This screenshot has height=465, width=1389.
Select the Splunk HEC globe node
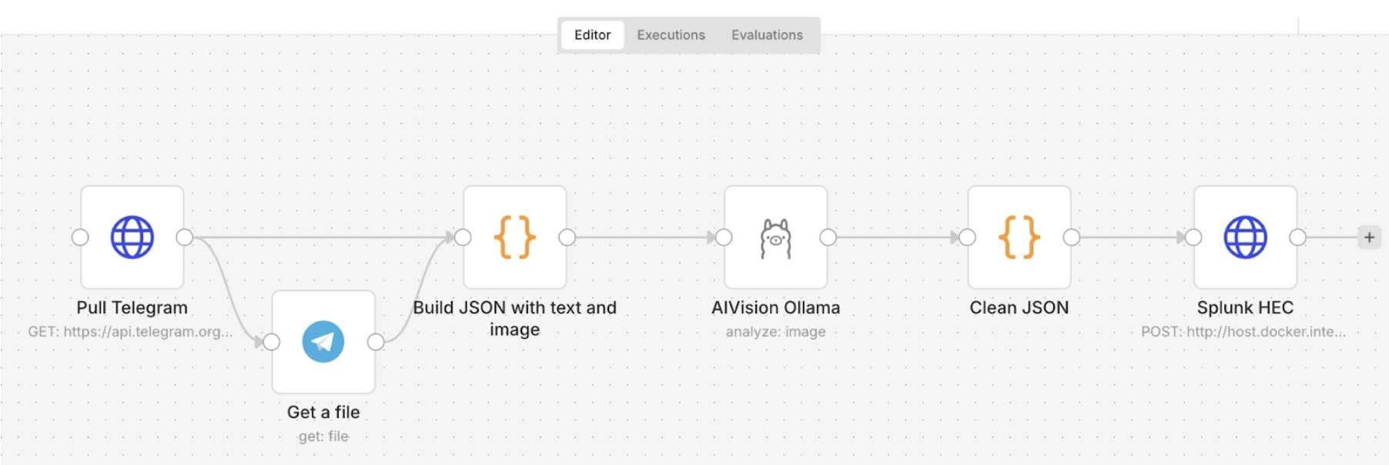(x=1245, y=237)
